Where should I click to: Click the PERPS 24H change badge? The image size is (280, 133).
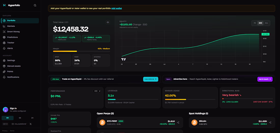pyautogui.click(x=67, y=39)
